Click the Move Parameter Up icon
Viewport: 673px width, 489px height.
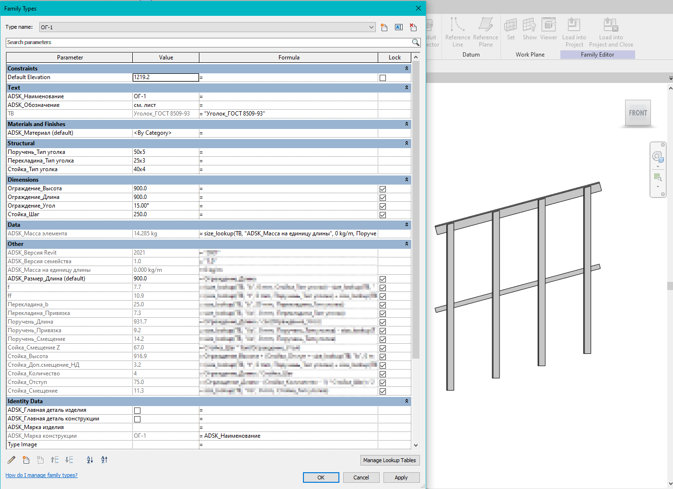(55, 460)
